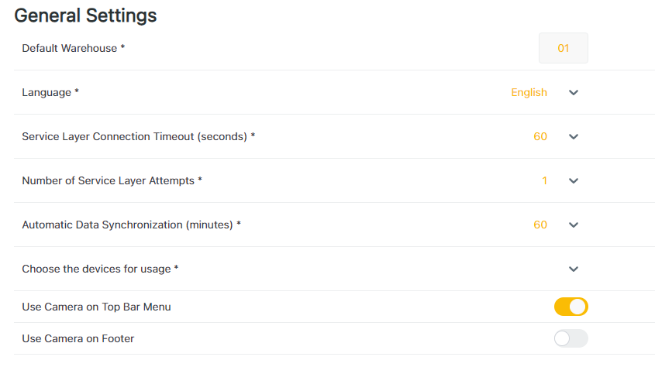Image resolution: width=655 pixels, height=367 pixels.
Task: Click the selected English language value
Action: (x=529, y=93)
